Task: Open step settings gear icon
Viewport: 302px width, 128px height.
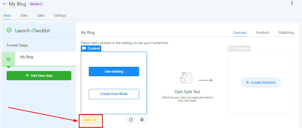Action: click(142, 120)
